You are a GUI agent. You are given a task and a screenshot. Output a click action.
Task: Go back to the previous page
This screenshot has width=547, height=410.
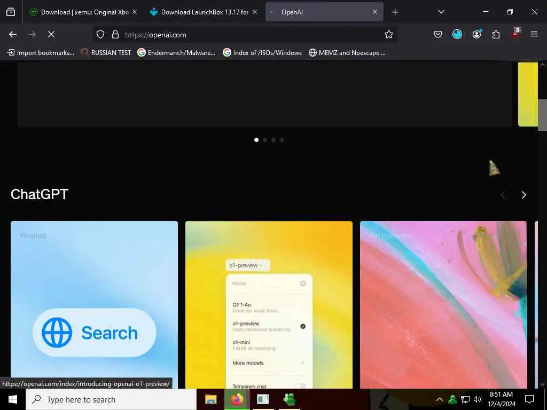pyautogui.click(x=13, y=34)
